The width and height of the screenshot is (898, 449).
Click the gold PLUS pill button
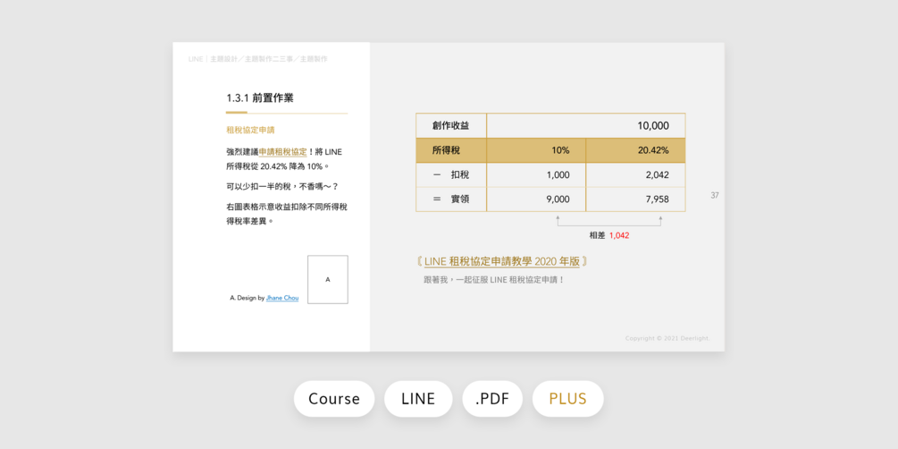pos(567,399)
